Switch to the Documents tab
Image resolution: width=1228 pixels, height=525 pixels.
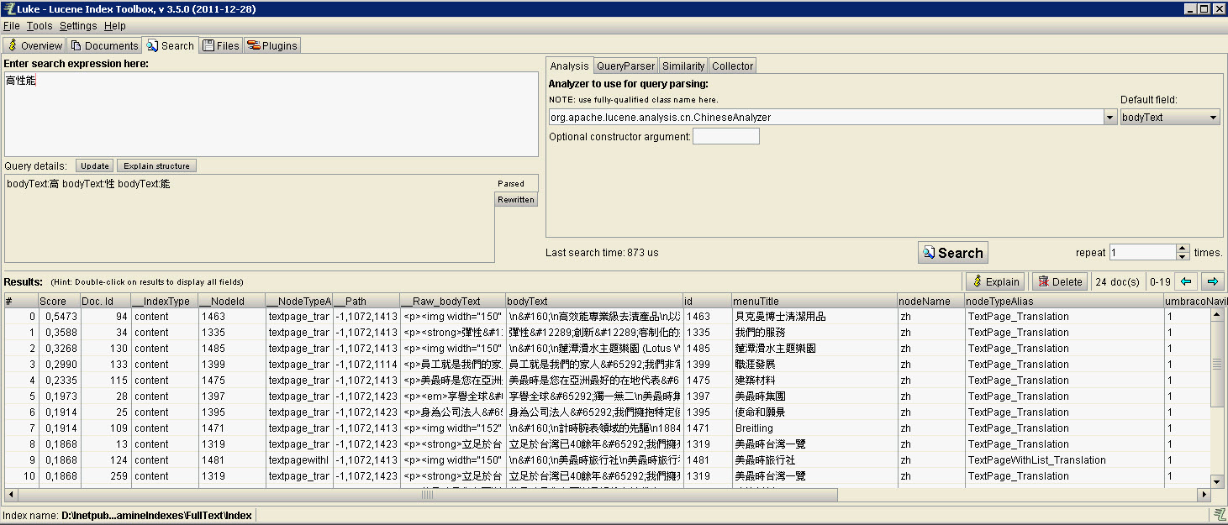click(104, 45)
